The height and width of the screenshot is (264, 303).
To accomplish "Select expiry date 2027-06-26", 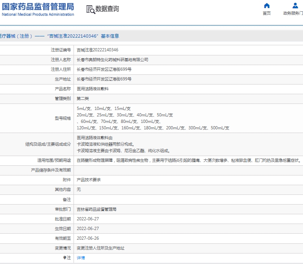I will [x=88, y=238].
